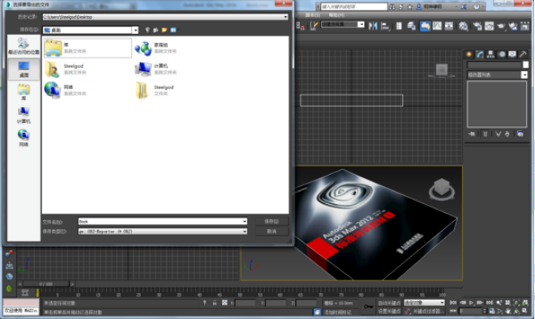Click the Cancel button in export dialog

[272, 232]
